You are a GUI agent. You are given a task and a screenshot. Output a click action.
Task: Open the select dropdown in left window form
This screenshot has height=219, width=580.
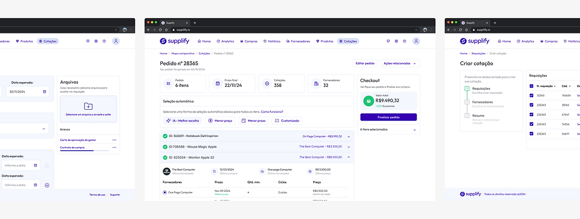43,129
